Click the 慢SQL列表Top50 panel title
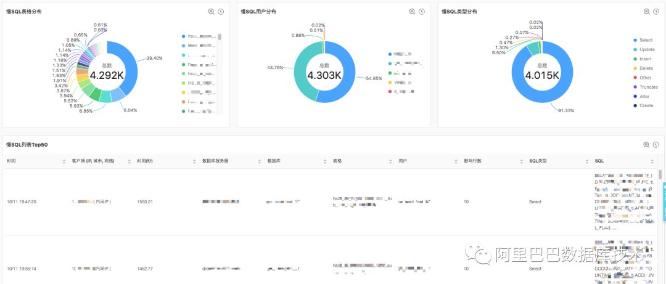This screenshot has height=284, width=666. point(27,145)
